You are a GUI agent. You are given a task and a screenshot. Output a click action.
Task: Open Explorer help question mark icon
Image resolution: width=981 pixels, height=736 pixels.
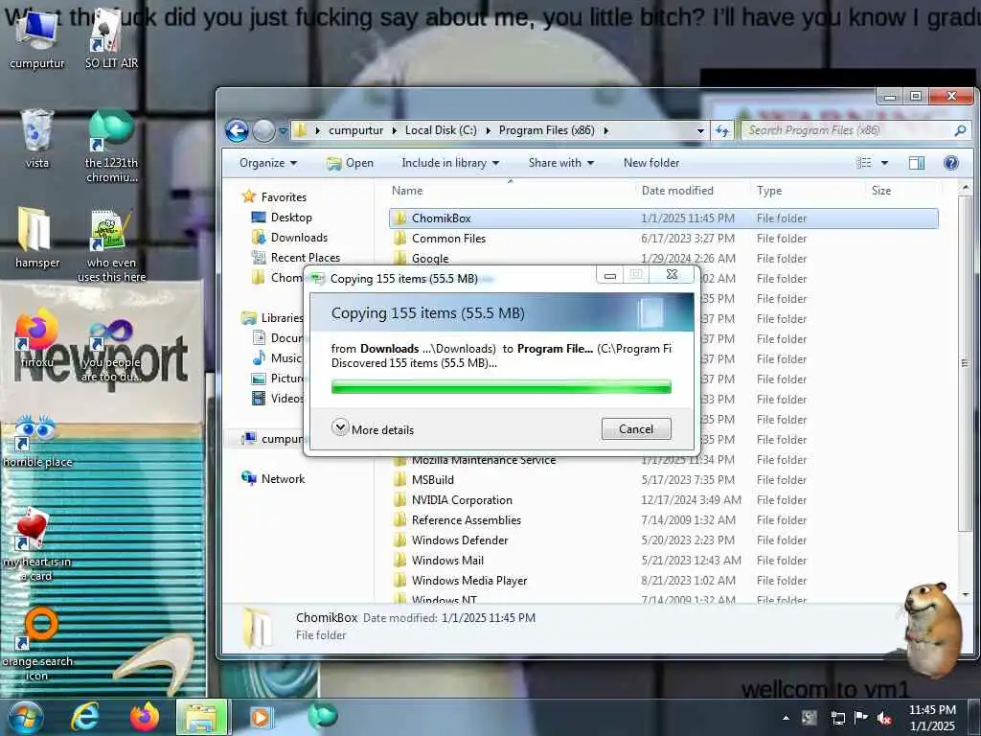pos(951,163)
